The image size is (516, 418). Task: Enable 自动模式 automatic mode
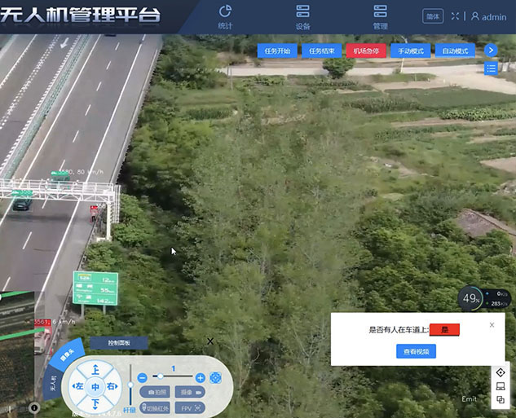(x=455, y=51)
